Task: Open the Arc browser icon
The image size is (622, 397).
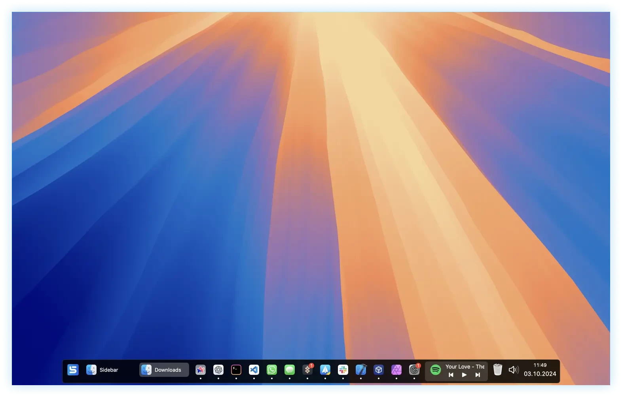Action: [x=201, y=370]
